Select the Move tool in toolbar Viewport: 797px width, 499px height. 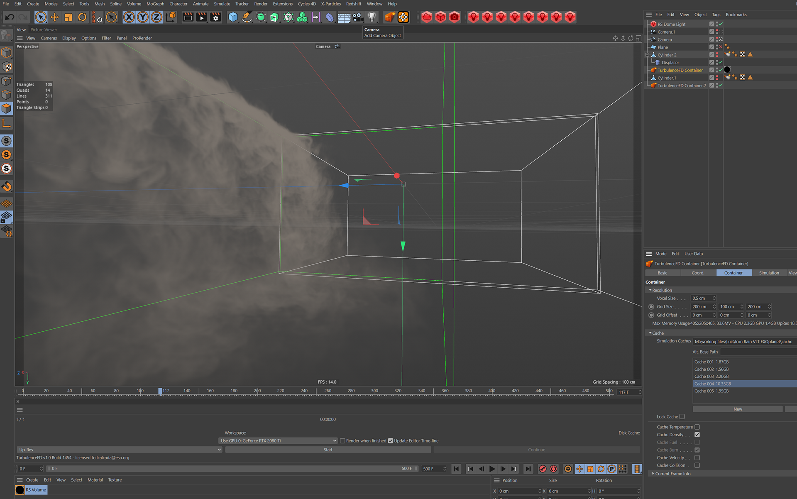54,17
